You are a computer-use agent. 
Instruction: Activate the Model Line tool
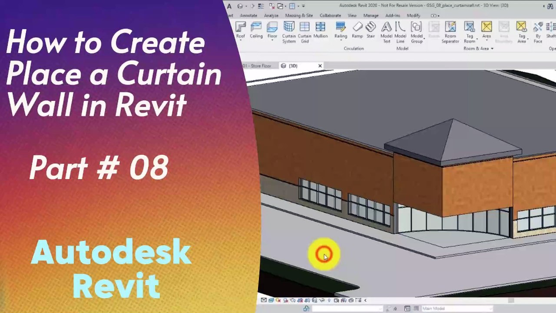pyautogui.click(x=400, y=33)
